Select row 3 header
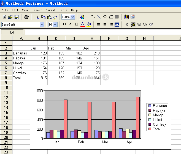 point(6,53)
